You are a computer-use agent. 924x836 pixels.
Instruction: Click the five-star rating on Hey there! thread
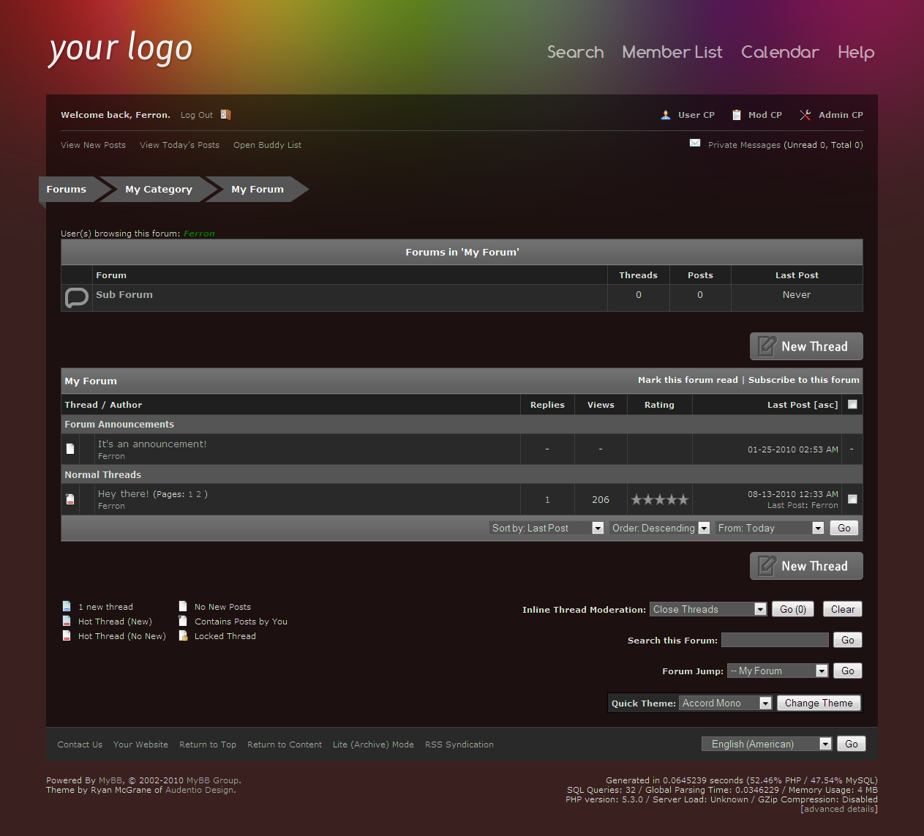(659, 500)
